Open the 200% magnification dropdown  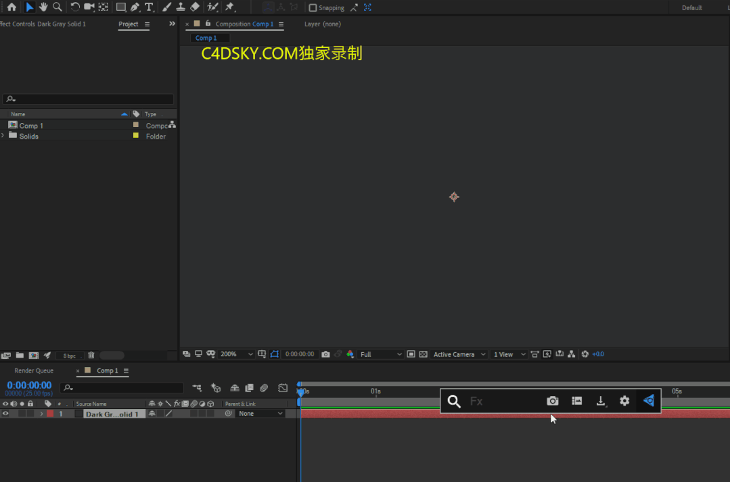(237, 354)
